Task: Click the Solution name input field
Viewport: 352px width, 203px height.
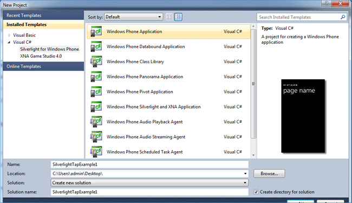Action: point(149,192)
